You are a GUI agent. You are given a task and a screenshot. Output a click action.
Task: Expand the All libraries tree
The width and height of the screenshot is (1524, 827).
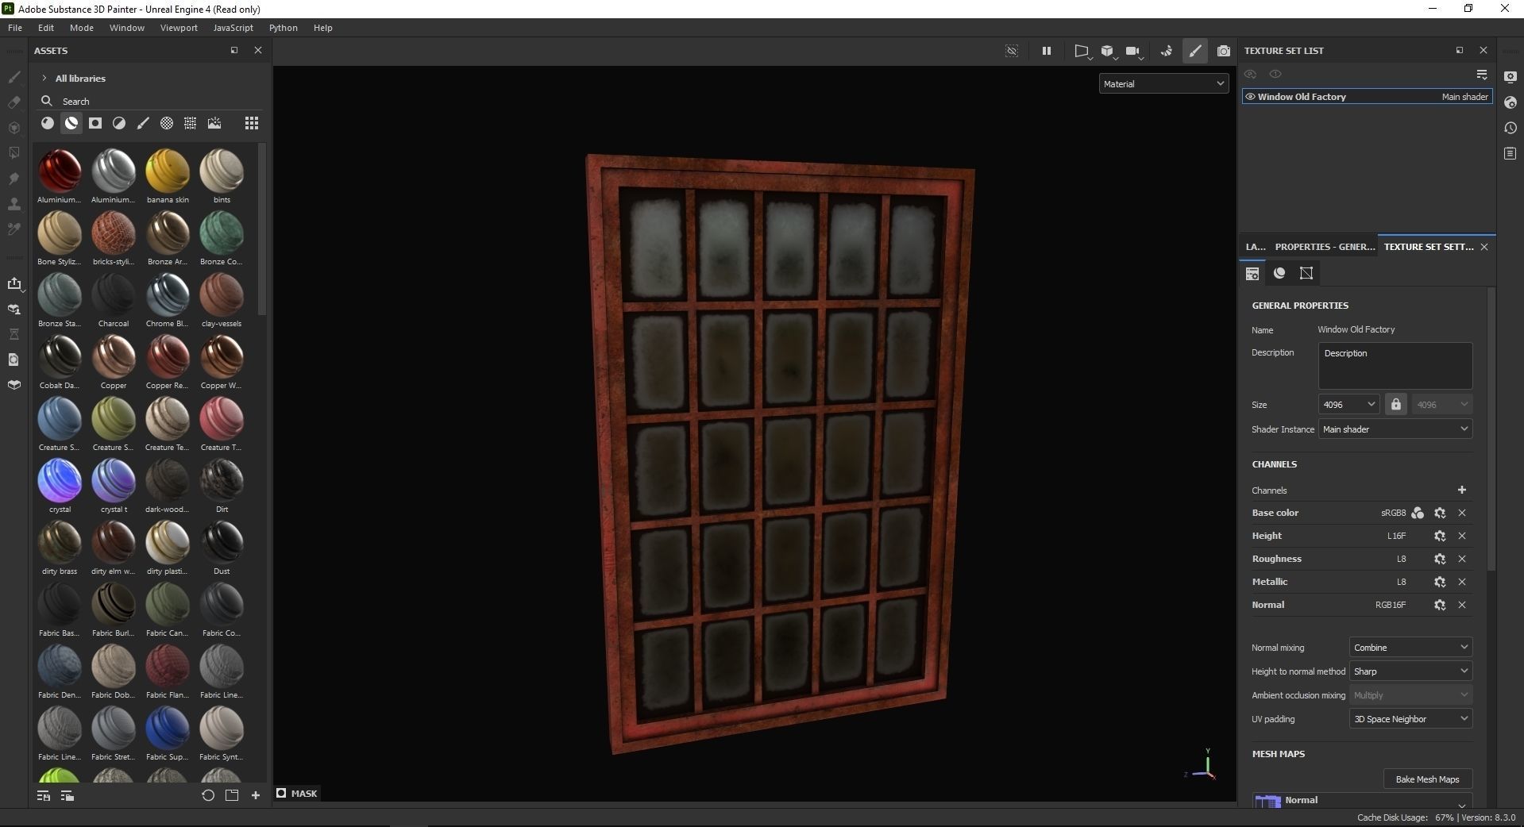point(44,78)
